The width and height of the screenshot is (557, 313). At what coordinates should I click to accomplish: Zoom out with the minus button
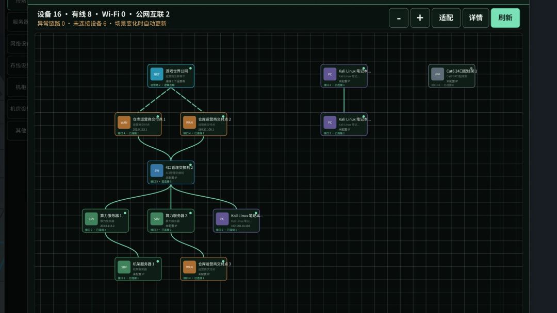[399, 18]
